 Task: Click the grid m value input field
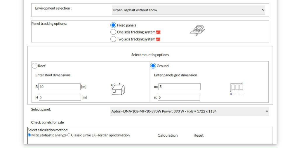[180, 87]
